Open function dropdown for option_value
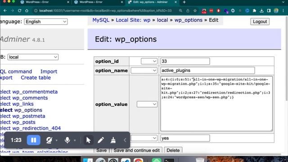The height and width of the screenshot is (162, 288). [x=147, y=104]
